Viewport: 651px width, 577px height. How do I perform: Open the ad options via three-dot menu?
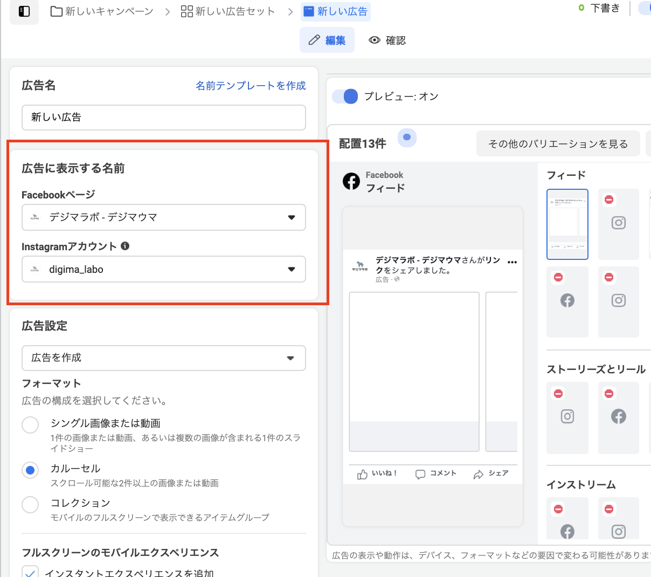tap(513, 261)
